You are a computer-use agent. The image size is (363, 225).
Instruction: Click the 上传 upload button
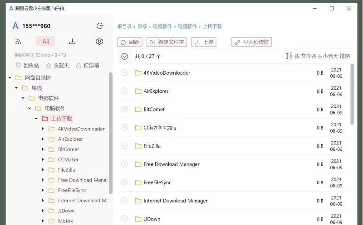click(204, 42)
